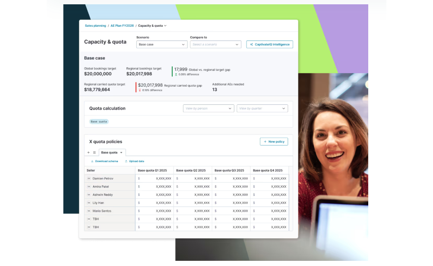Image resolution: width=433 pixels, height=266 pixels.
Task: Click the avatar icon beside Damien Petrov
Action: (x=89, y=178)
